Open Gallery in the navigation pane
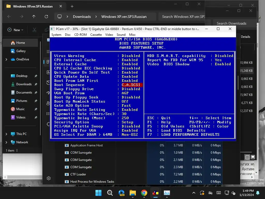This screenshot has height=199, width=265. 20,51
